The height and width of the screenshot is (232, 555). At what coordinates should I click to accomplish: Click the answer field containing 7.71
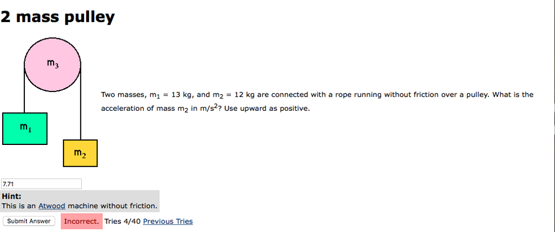41,184
